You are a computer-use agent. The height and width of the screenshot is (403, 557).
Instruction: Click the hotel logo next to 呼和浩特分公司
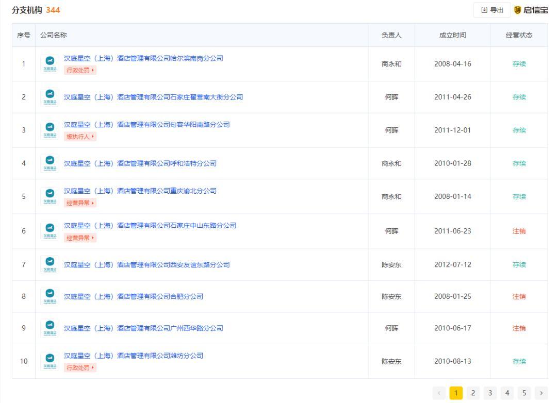50,163
